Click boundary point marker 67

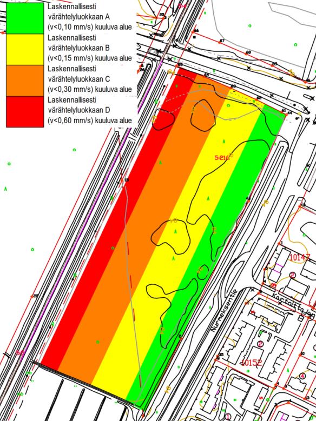coord(222,41)
